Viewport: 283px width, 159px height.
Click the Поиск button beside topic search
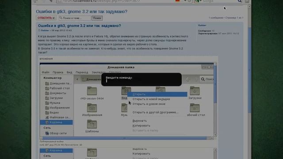(x=97, y=18)
